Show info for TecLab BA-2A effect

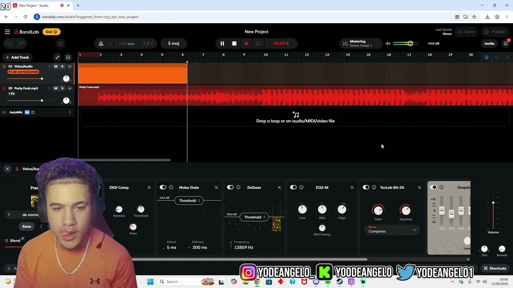374,187
